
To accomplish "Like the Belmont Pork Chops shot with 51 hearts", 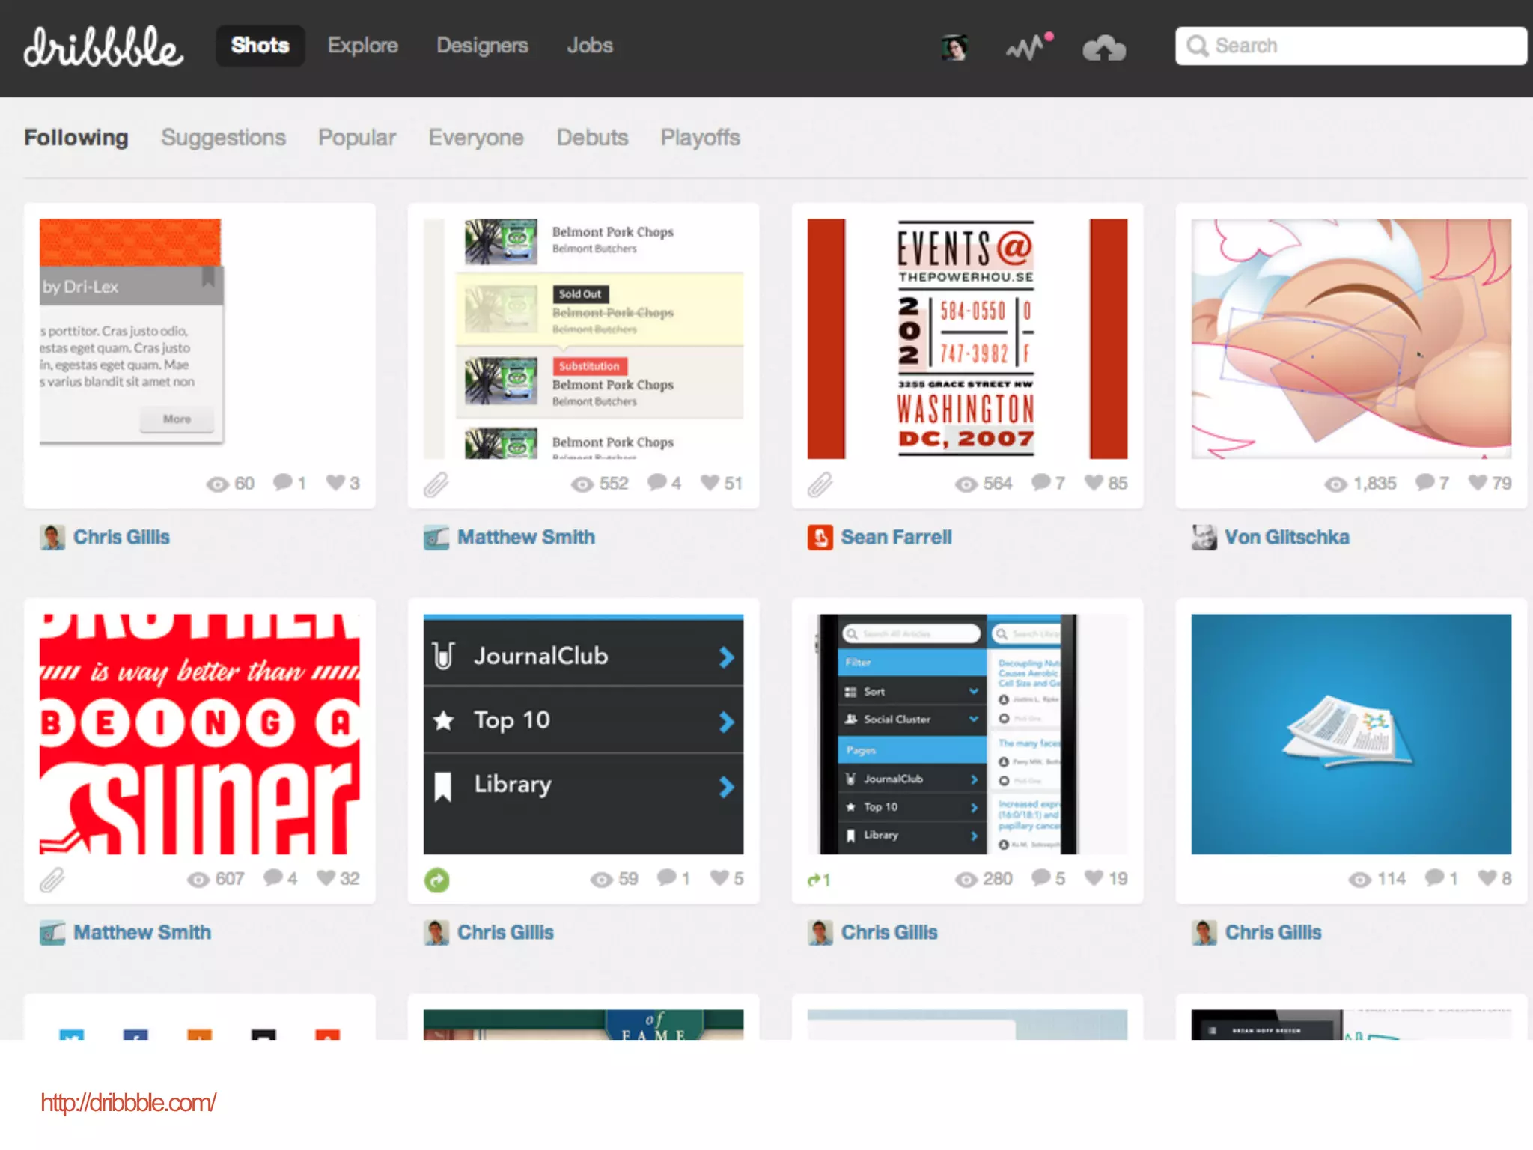I will coord(710,483).
